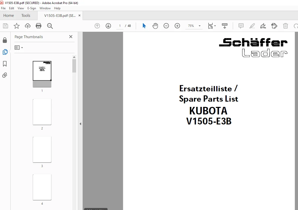Click the V1505-E3B model text
298x210 pixels.
(209, 121)
